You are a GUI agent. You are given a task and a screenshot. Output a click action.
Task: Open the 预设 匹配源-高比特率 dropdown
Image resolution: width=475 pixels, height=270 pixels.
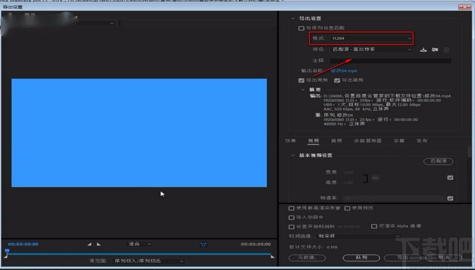point(372,49)
